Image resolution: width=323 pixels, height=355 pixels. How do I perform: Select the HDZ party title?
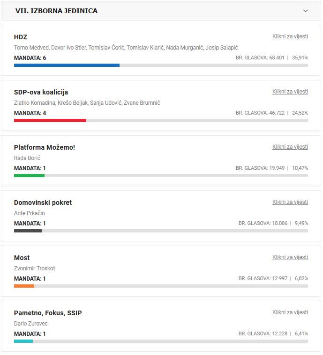(21, 37)
